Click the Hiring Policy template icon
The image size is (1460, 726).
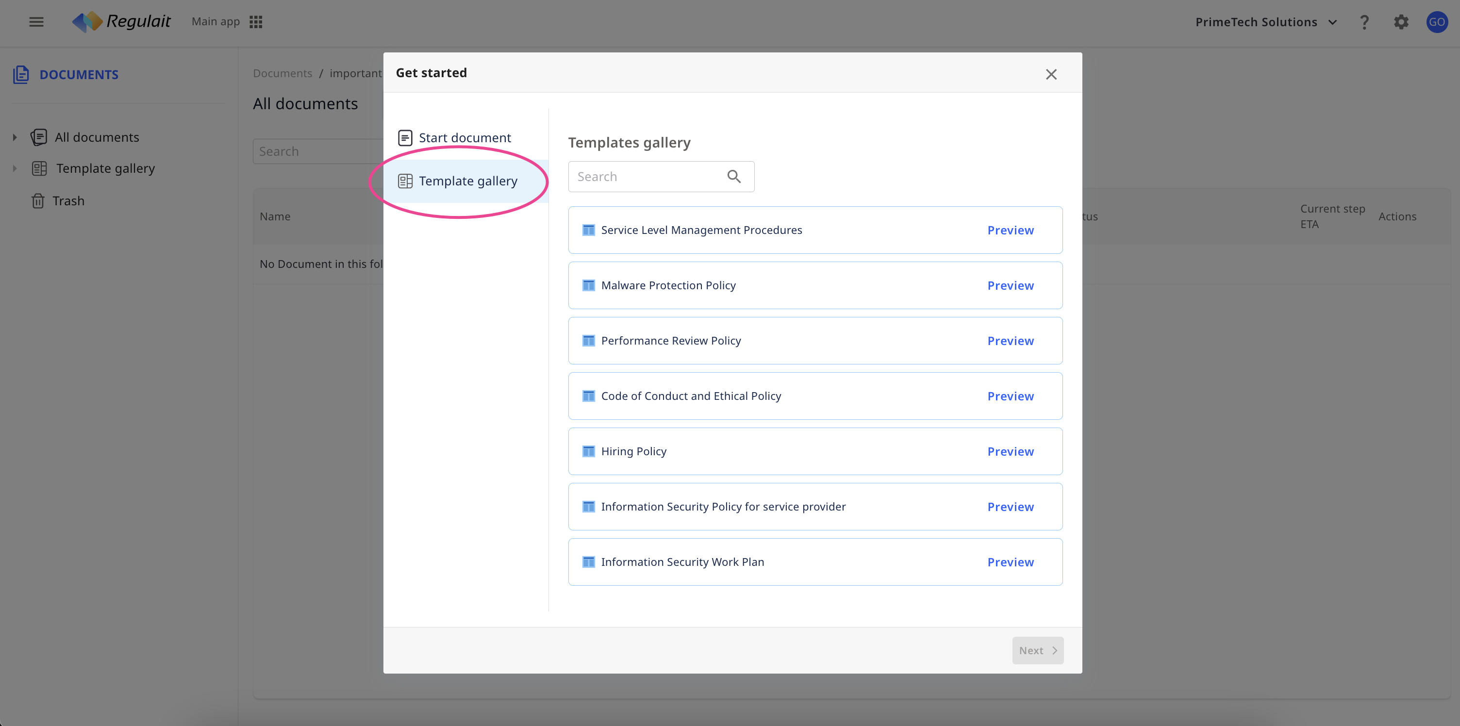tap(588, 451)
